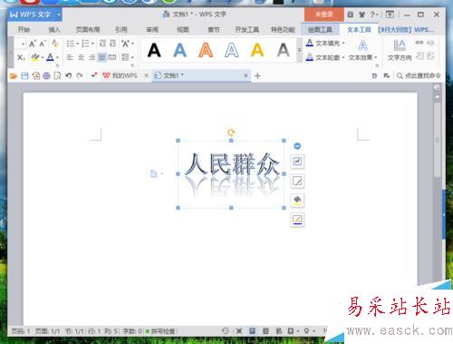Viewport: 453px width, 344px height.
Task: Select the orange outlined A text style
Action: point(206,50)
